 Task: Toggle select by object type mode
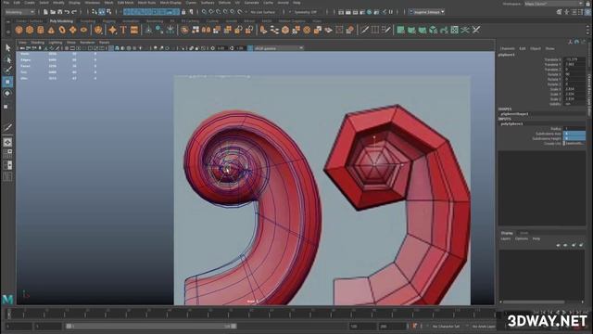(x=102, y=12)
